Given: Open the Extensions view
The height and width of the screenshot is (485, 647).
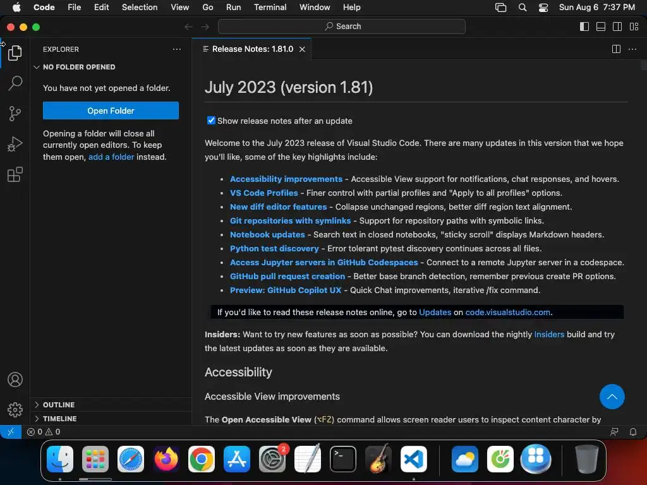Looking at the screenshot, I should pyautogui.click(x=15, y=174).
